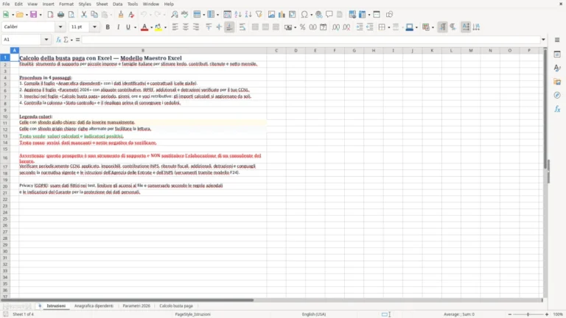The height and width of the screenshot is (318, 566).
Task: Insert a chart
Action: pyautogui.click(x=282, y=15)
